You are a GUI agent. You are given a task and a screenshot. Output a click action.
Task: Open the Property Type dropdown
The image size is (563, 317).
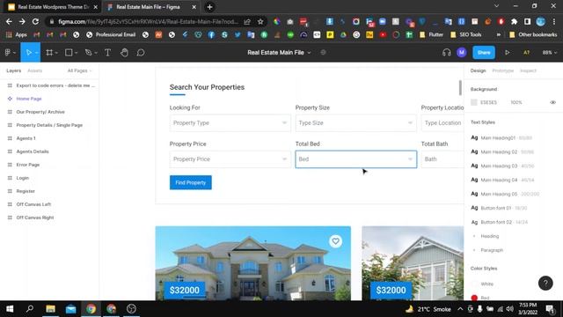tap(230, 123)
